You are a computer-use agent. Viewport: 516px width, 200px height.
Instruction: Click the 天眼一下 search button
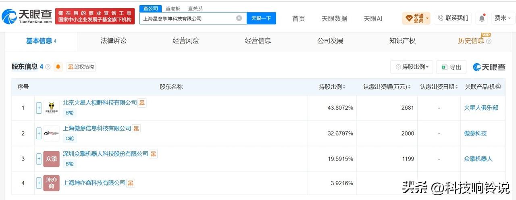click(261, 18)
